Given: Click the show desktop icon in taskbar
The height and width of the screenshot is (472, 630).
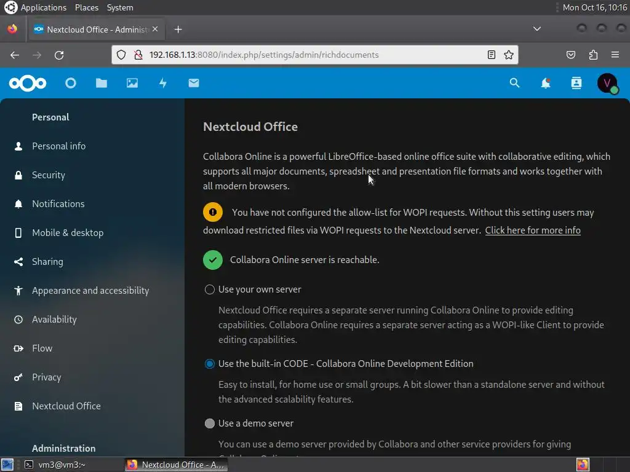Looking at the screenshot, I should [7, 465].
